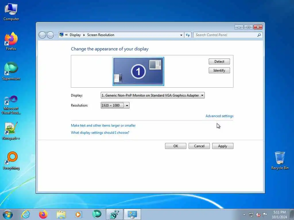The width and height of the screenshot is (294, 220).
Task: Select the Notepad++ desktop shortcut
Action: 11,131
